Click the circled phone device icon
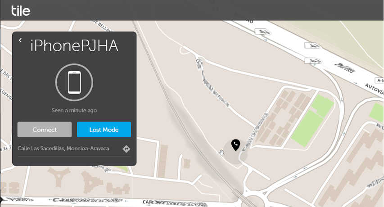Image resolution: width=384 pixels, height=207 pixels. click(74, 82)
